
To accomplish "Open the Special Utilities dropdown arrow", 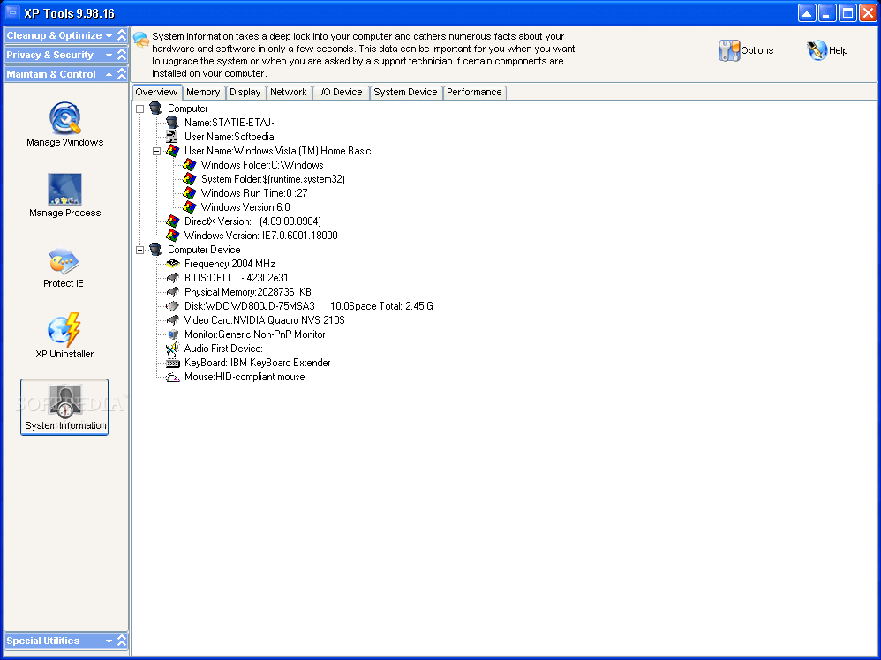I will click(x=109, y=641).
